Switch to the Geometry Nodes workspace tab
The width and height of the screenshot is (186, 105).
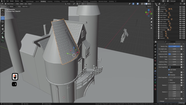[x=103, y=1]
